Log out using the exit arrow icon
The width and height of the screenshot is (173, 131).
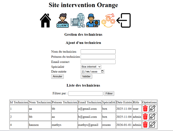[123, 20]
